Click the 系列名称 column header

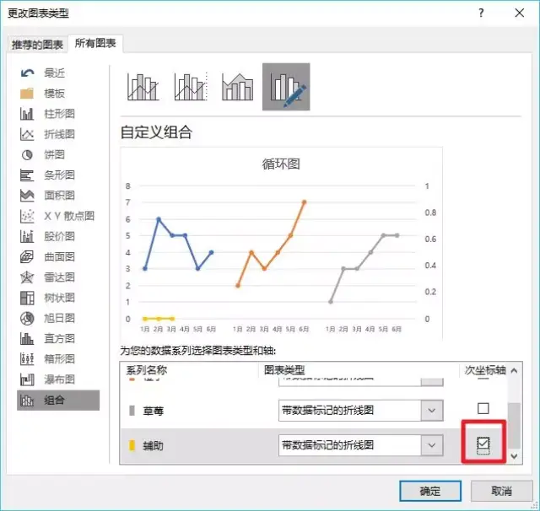click(147, 370)
